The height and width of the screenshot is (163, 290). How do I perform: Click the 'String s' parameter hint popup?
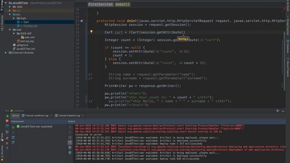(x=183, y=39)
